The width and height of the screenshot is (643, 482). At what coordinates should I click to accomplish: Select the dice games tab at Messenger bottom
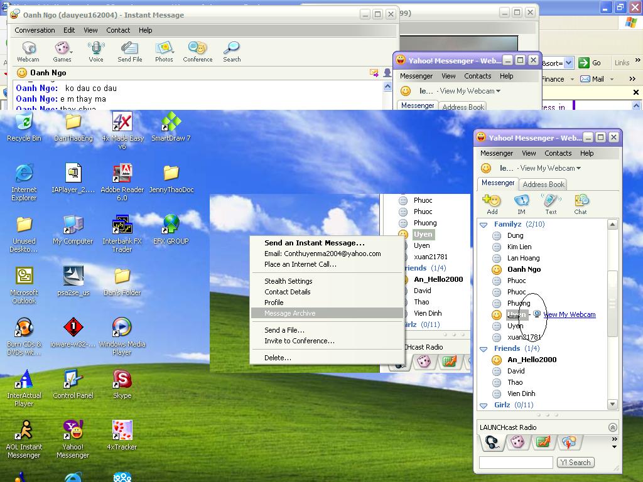coord(517,442)
